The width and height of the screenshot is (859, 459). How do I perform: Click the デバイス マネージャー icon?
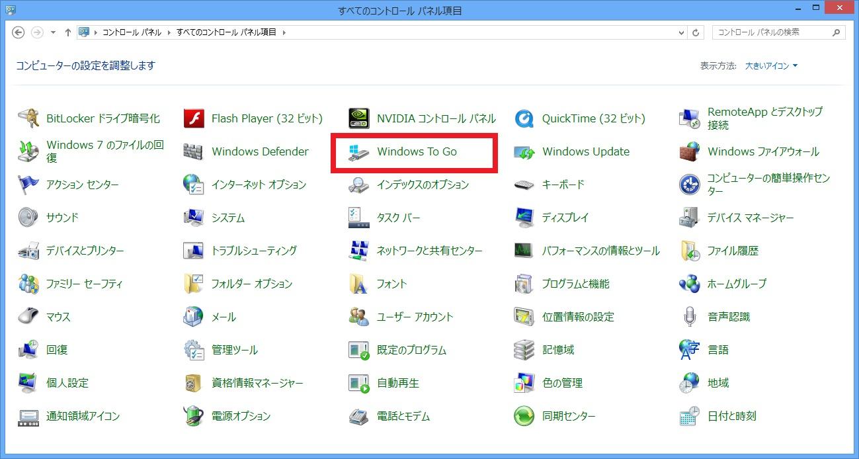(689, 218)
